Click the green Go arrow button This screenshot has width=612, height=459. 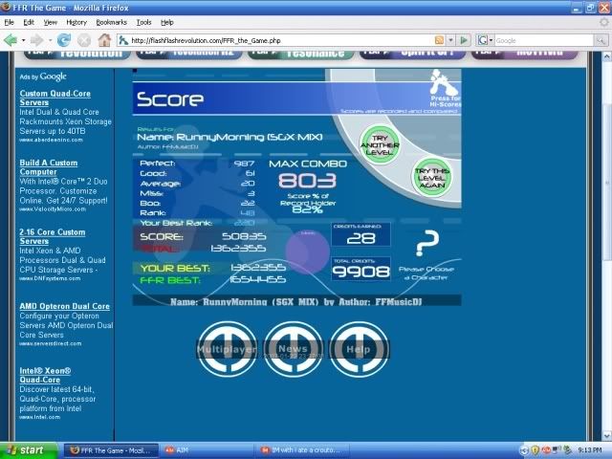[464, 40]
